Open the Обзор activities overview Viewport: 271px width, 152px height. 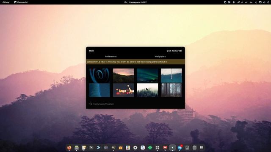click(6, 2)
